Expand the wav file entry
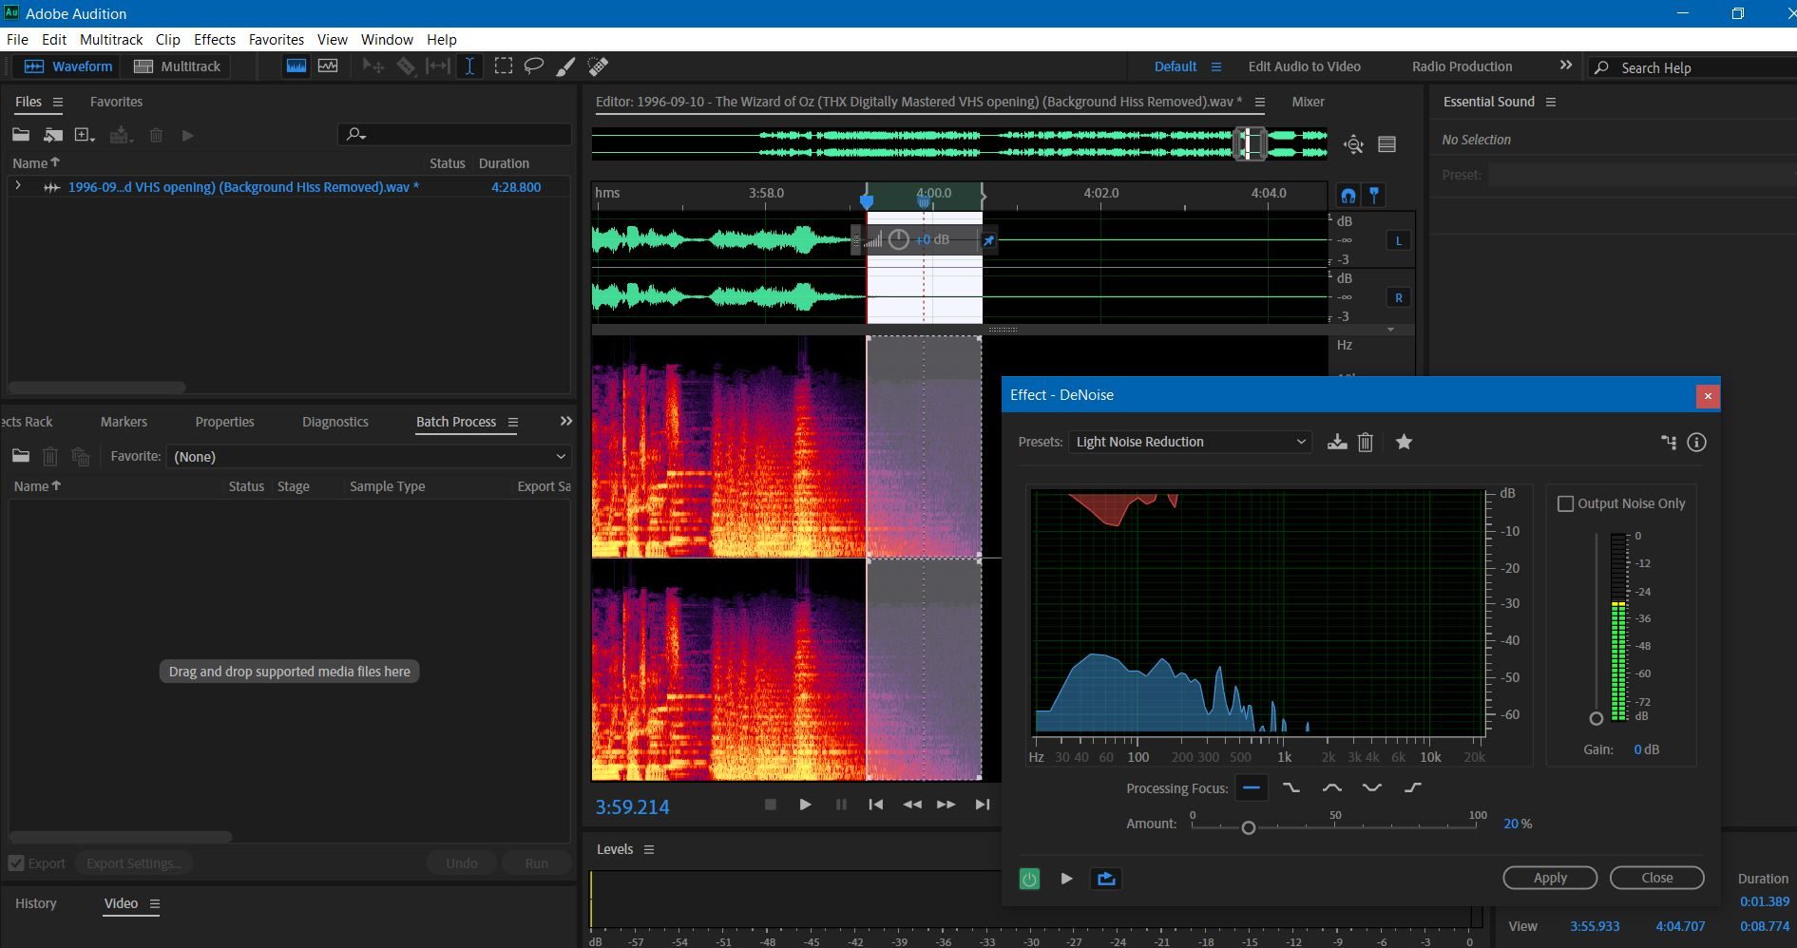The width and height of the screenshot is (1797, 948). [x=18, y=186]
